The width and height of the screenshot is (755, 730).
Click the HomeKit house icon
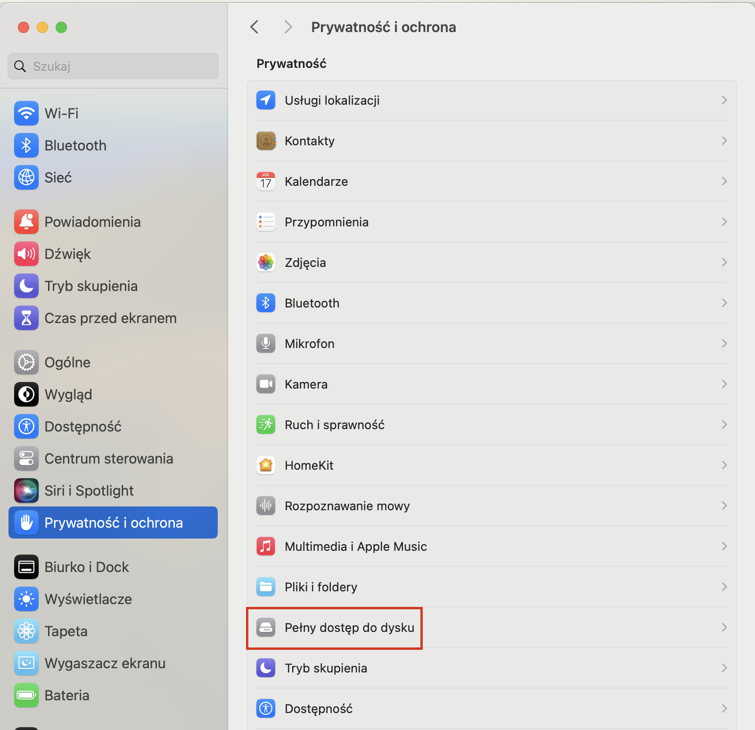[x=266, y=465]
